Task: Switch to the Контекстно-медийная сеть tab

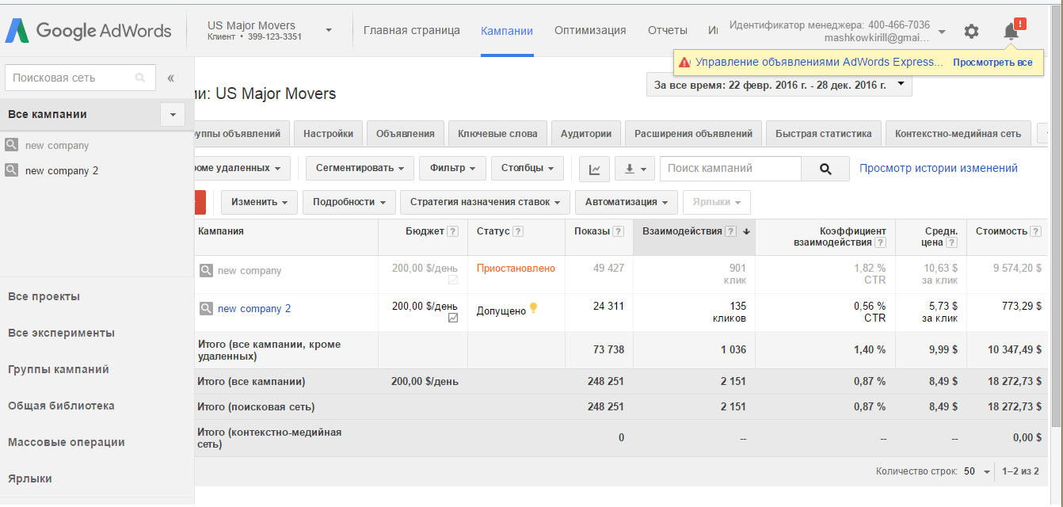Action: (x=958, y=133)
